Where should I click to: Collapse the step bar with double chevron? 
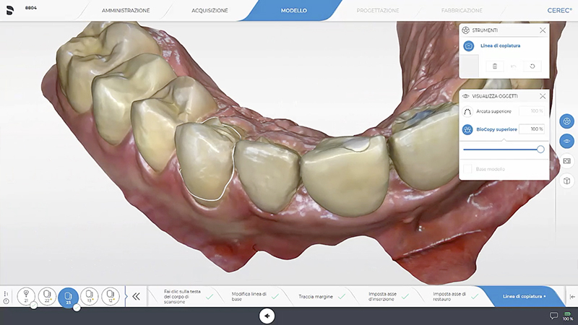coord(135,296)
